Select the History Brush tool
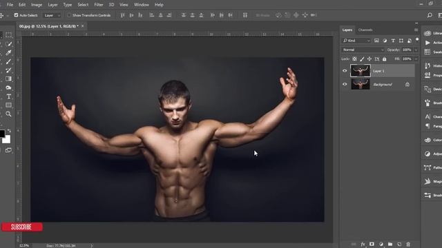442x248 pixels. coord(8,70)
